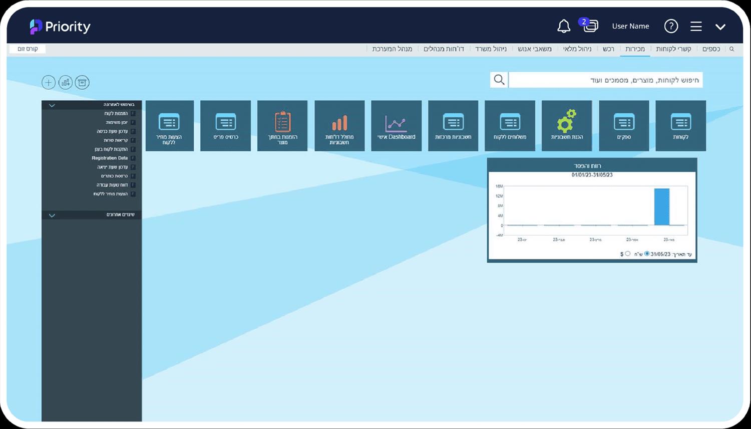This screenshot has height=429, width=751.
Task: Open עדכון שעת יציאה in recent list
Action: (113, 167)
